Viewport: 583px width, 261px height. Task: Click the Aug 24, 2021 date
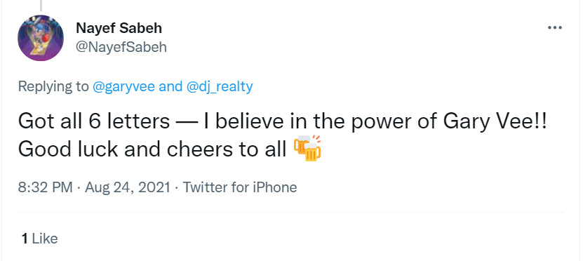[x=128, y=187]
